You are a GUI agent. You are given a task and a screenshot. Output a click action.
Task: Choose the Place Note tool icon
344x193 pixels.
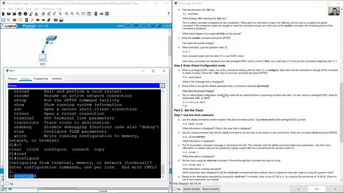pos(27,20)
